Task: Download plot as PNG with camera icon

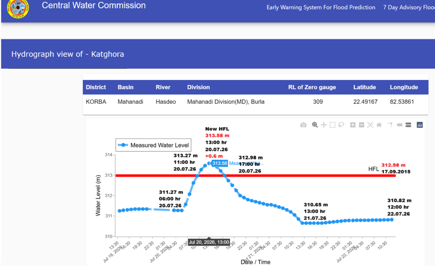Action: (x=303, y=125)
